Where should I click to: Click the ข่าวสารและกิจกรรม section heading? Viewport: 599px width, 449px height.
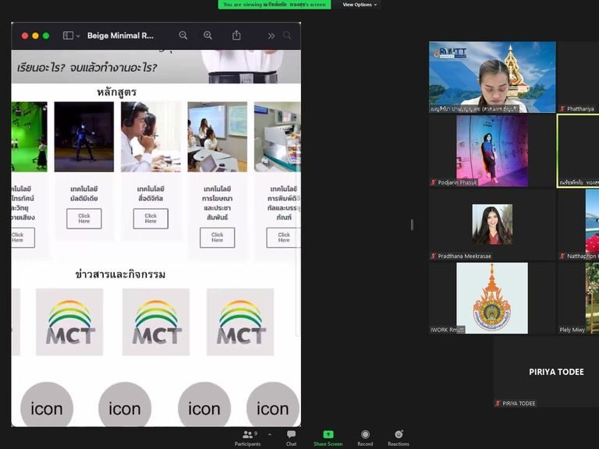(x=120, y=274)
